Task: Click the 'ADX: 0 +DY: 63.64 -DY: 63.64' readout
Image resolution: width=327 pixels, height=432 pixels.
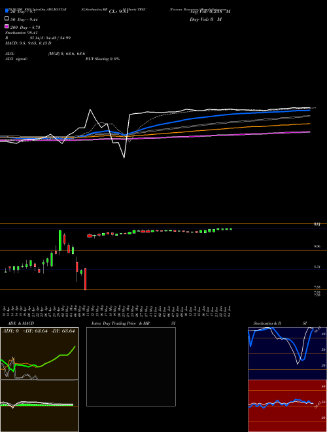Action: coord(39,331)
